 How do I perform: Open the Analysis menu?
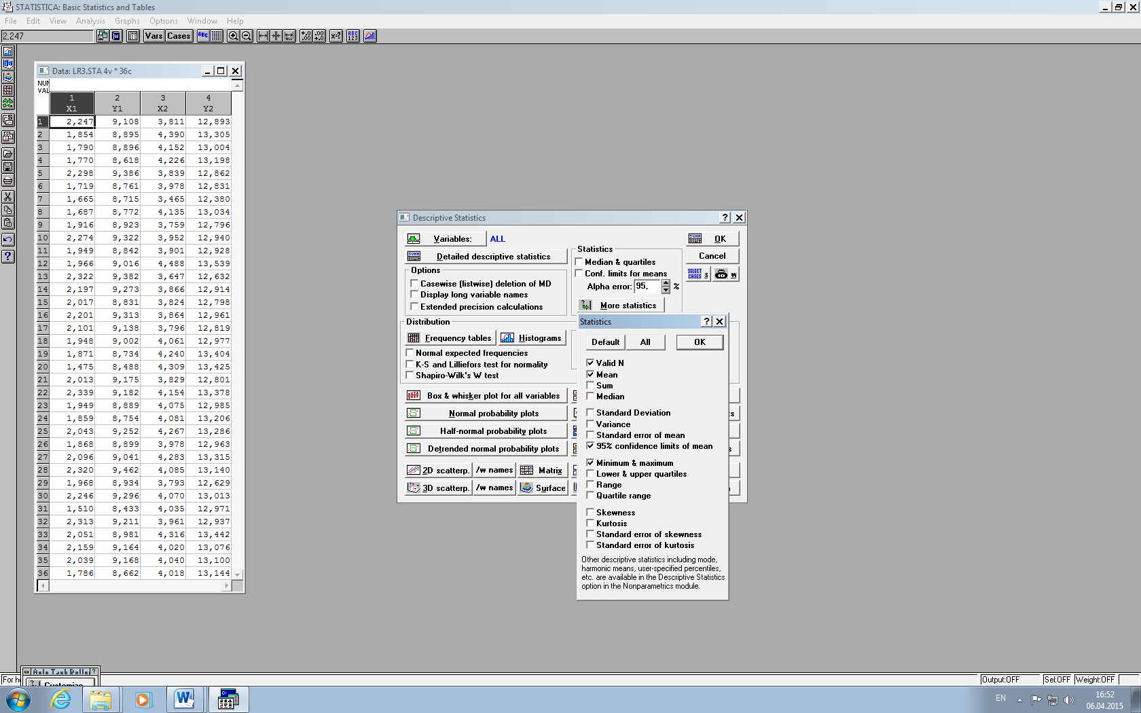pyautogui.click(x=90, y=21)
